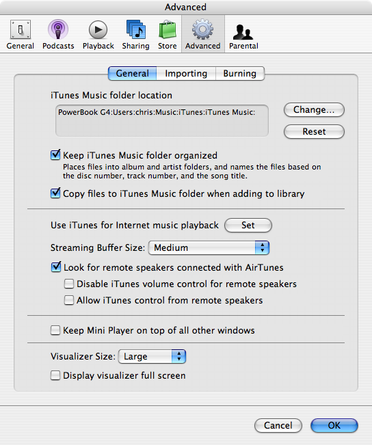372x445 pixels.
Task: Click the music folder path text box
Action: pyautogui.click(x=162, y=120)
